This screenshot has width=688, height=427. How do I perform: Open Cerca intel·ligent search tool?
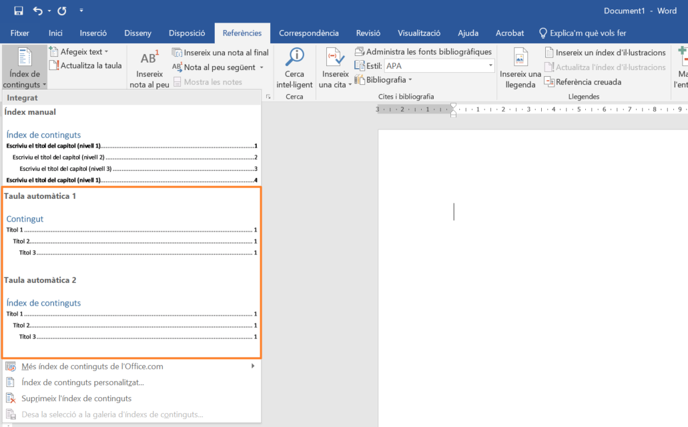[x=294, y=69]
